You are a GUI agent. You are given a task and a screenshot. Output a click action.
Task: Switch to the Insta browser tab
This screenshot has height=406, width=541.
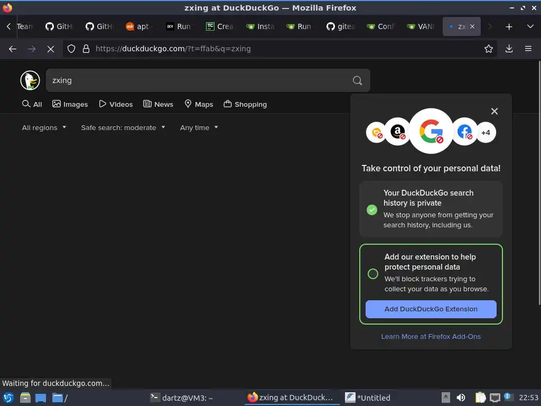click(x=260, y=26)
